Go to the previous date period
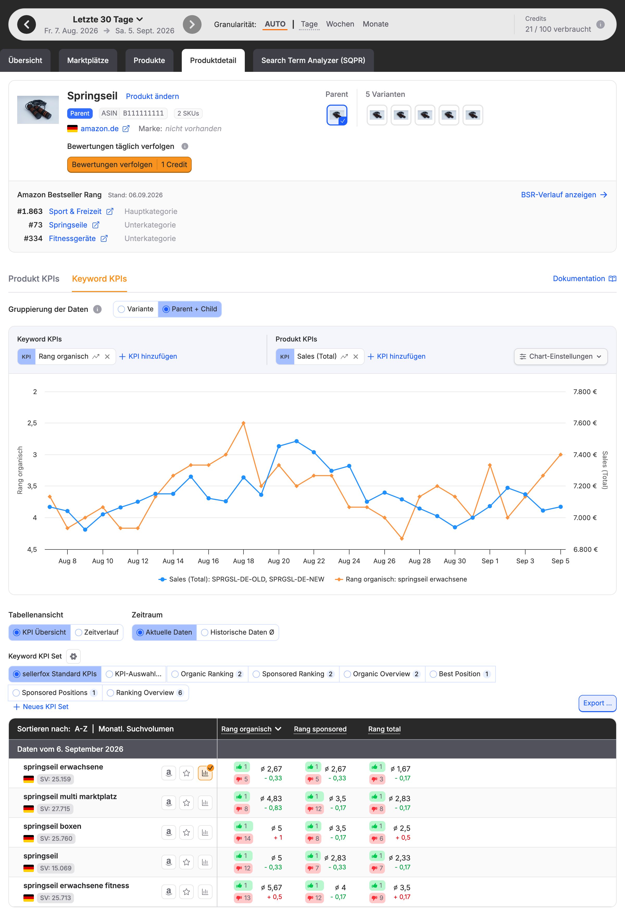Screen dimensions: 625x923 click(x=27, y=25)
